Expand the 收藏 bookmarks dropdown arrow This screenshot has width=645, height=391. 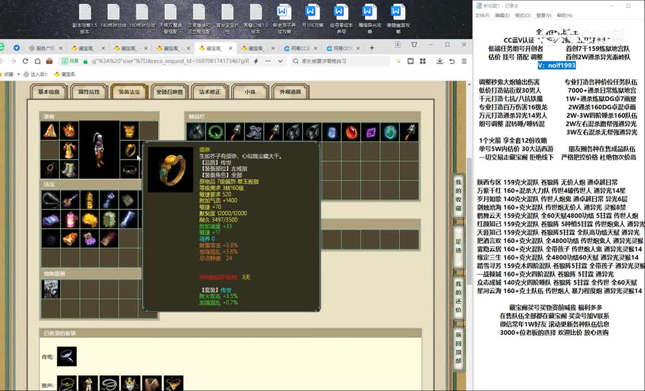click(x=18, y=74)
